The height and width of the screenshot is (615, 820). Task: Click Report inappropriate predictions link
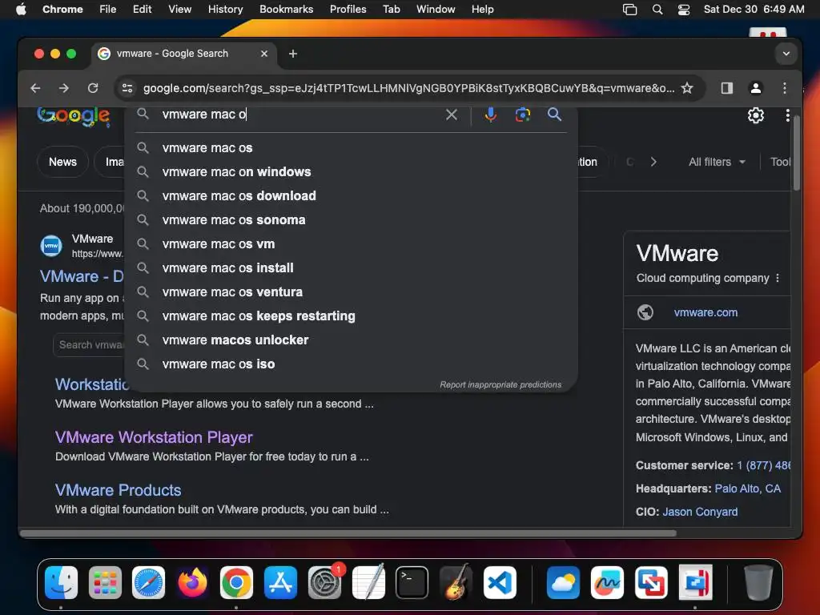500,385
